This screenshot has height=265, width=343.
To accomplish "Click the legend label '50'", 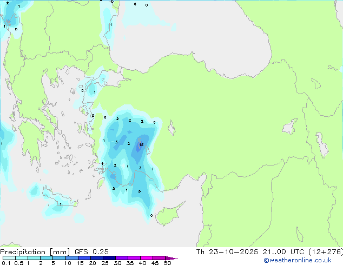I will click(x=167, y=263).
